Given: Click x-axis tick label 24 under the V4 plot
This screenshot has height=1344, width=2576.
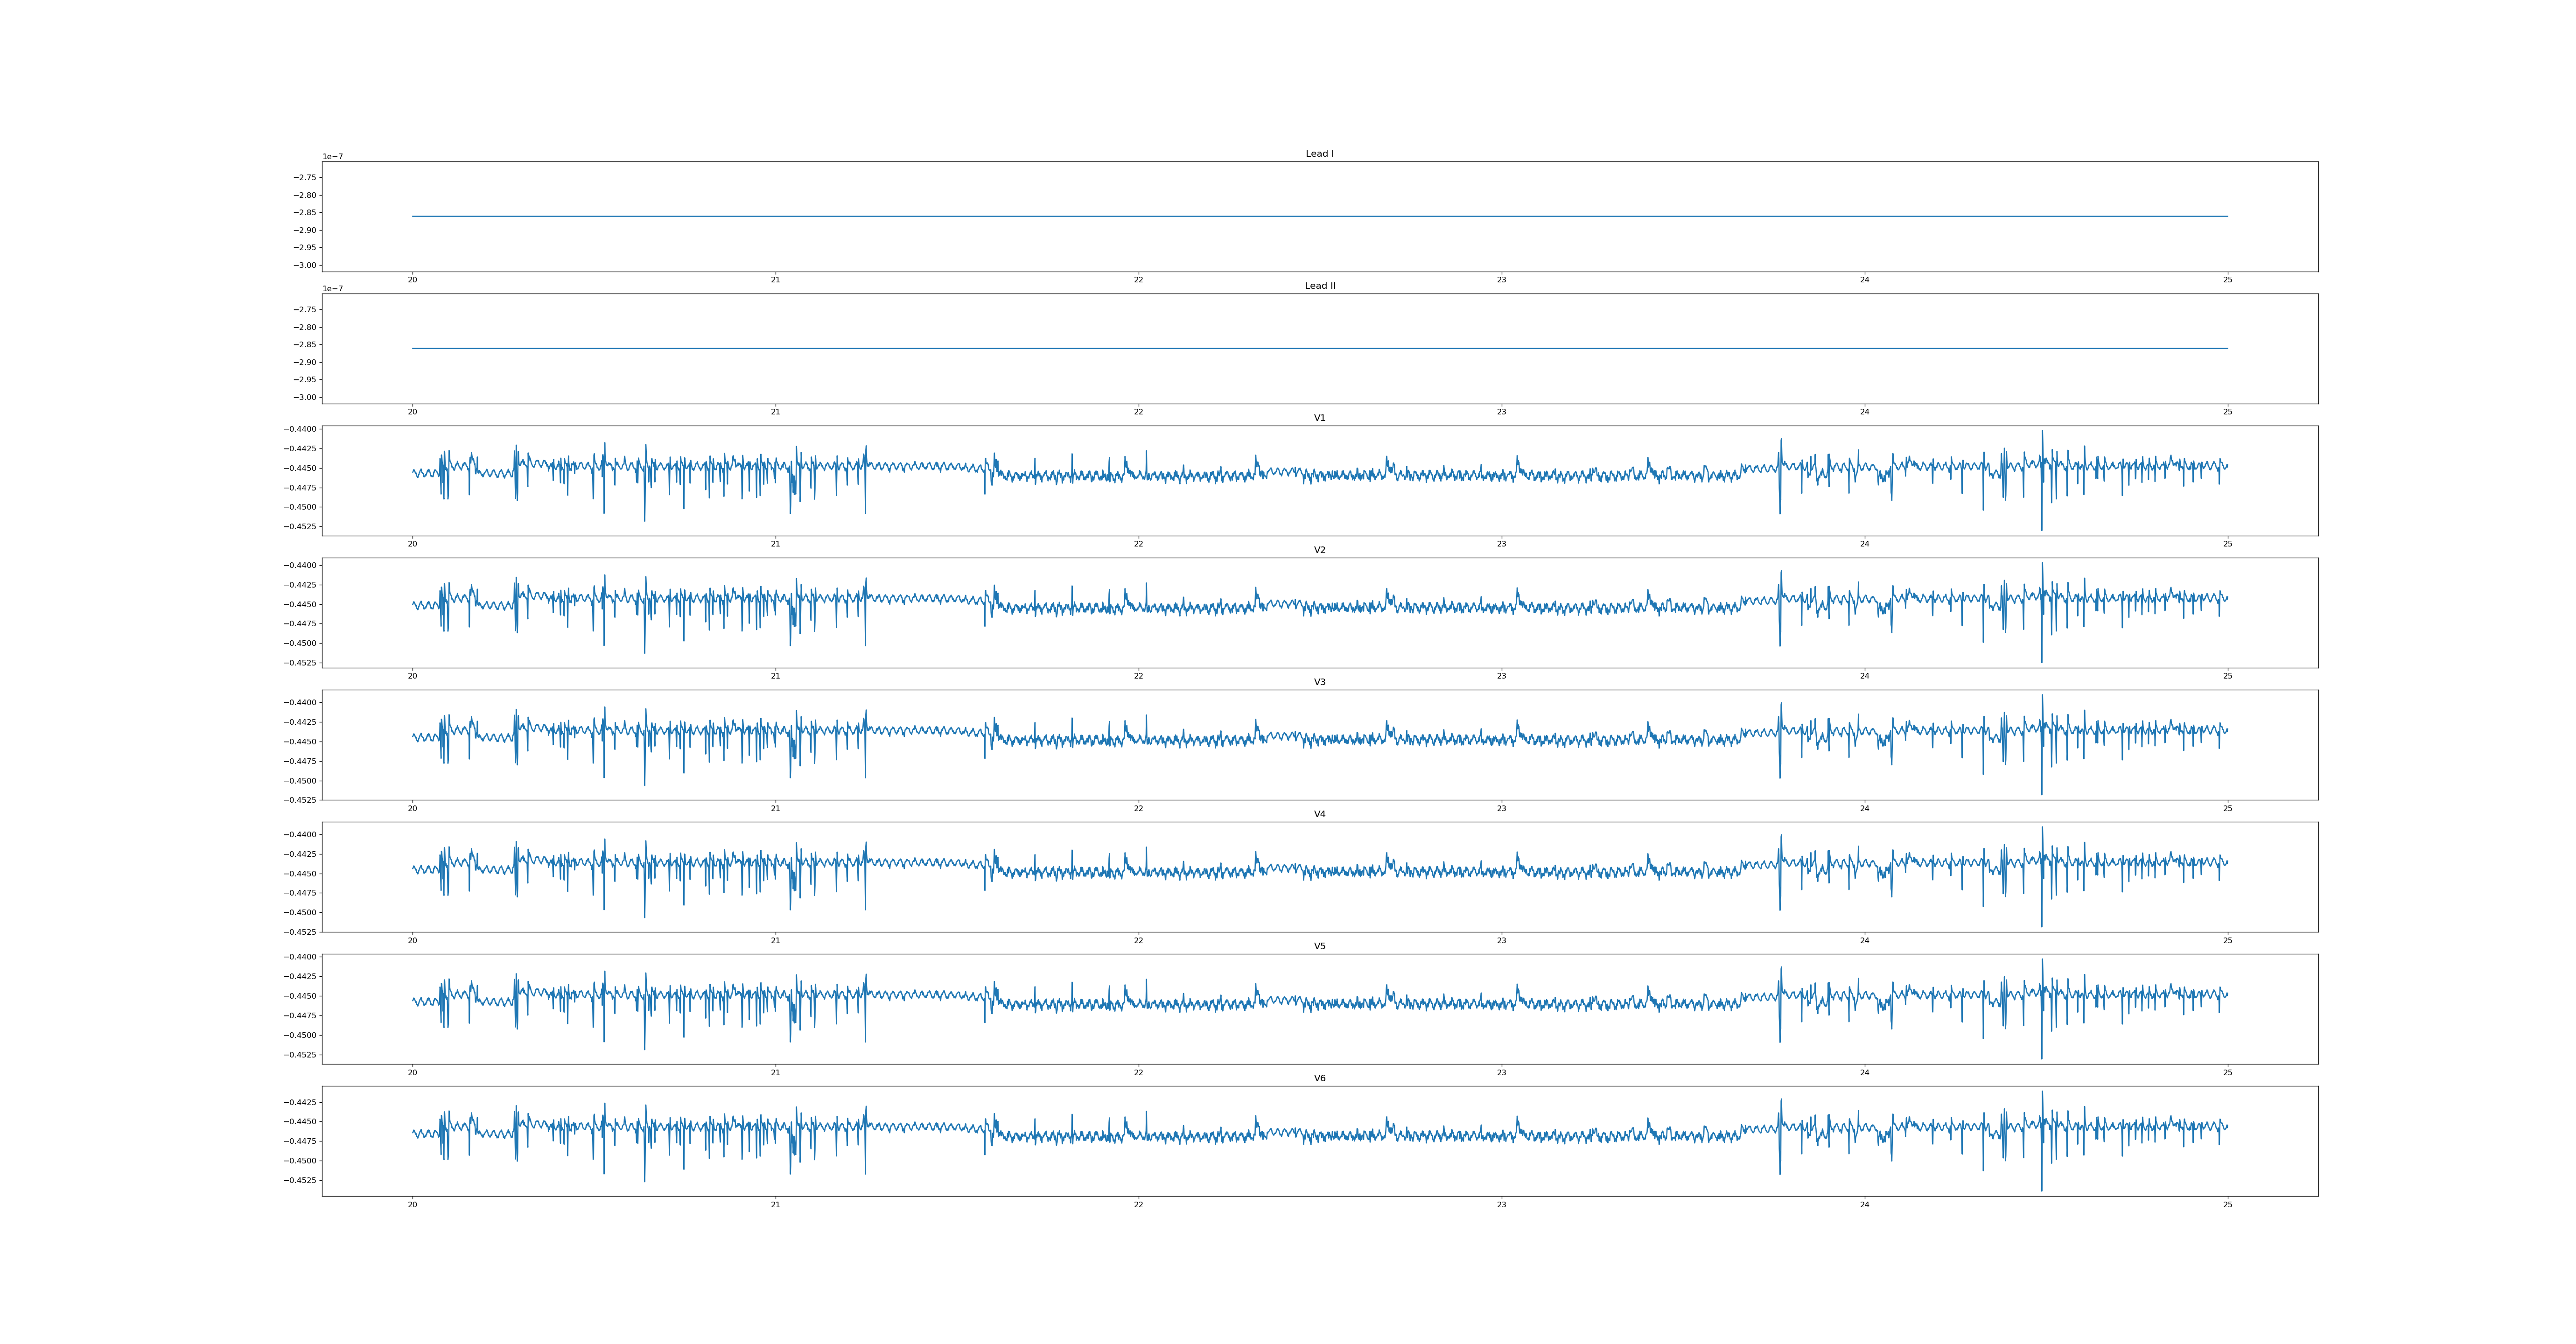Looking at the screenshot, I should (x=1864, y=940).
